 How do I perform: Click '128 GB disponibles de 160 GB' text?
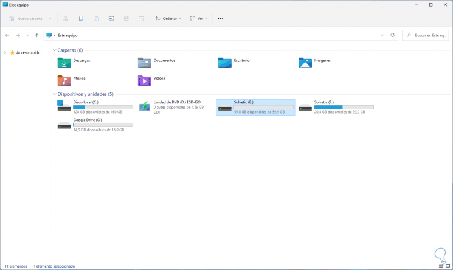[98, 112]
